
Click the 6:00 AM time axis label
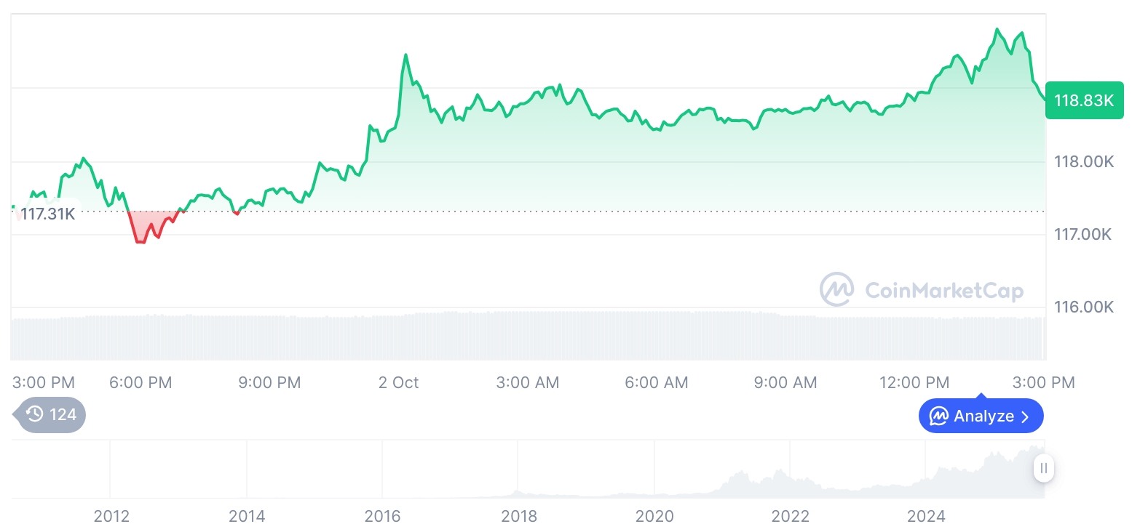[656, 382]
